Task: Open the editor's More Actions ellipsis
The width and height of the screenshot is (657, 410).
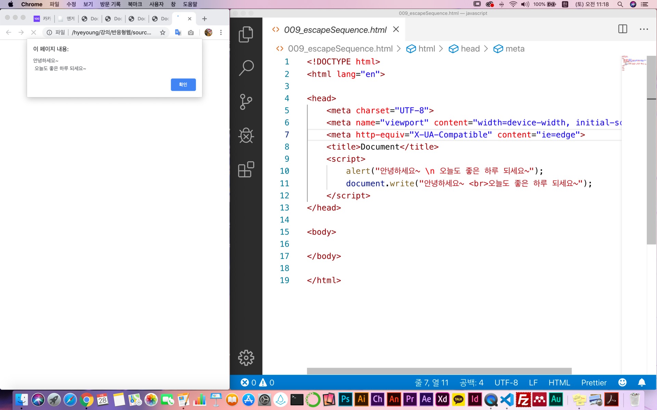Action: [644, 29]
